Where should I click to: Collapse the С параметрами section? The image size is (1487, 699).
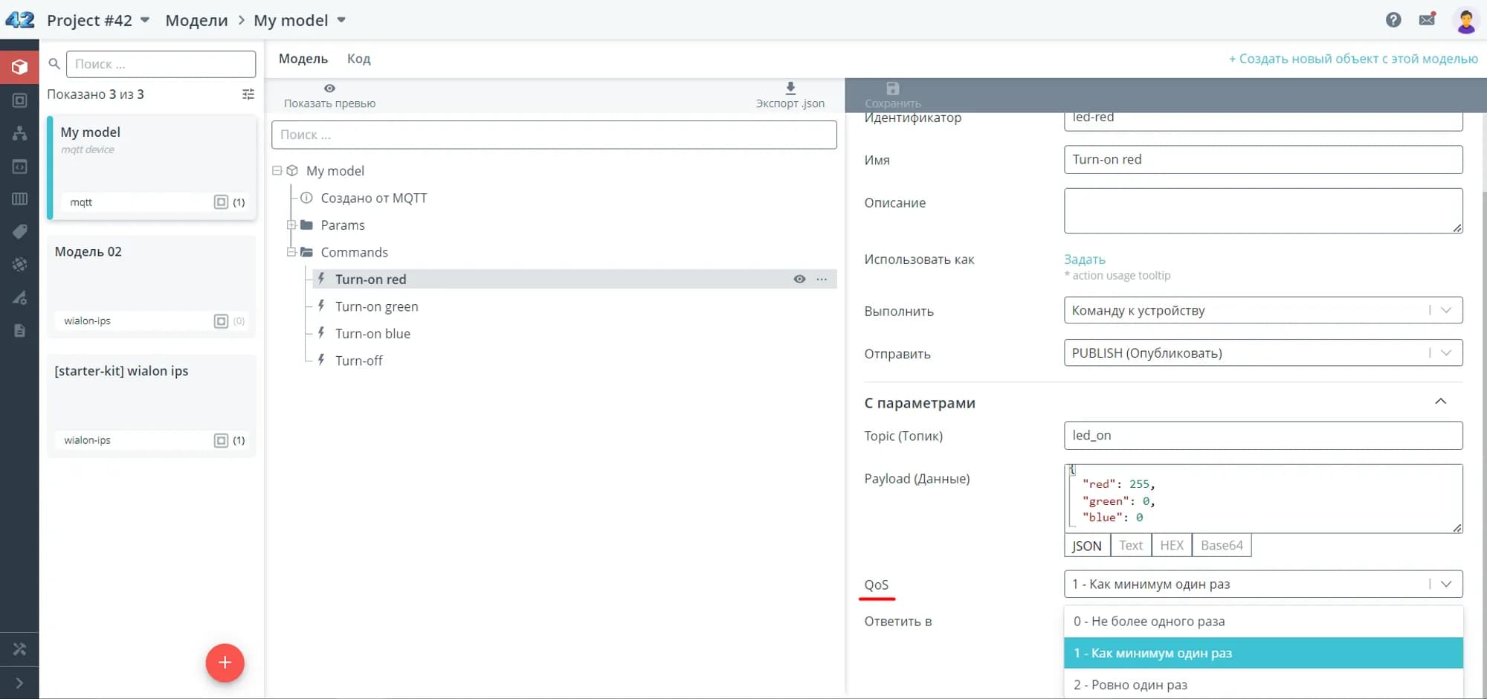(x=1440, y=402)
